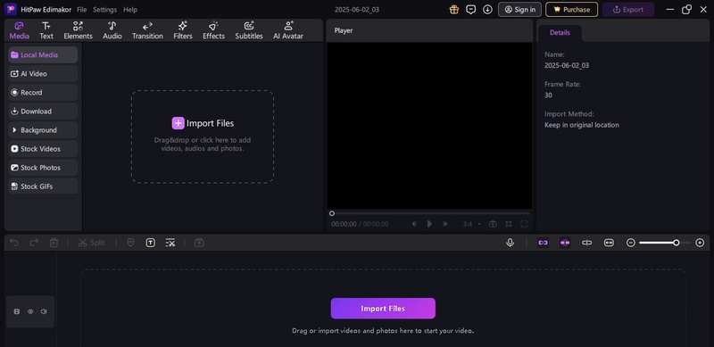The height and width of the screenshot is (347, 714).
Task: Click the gift box icon
Action: coord(454,9)
